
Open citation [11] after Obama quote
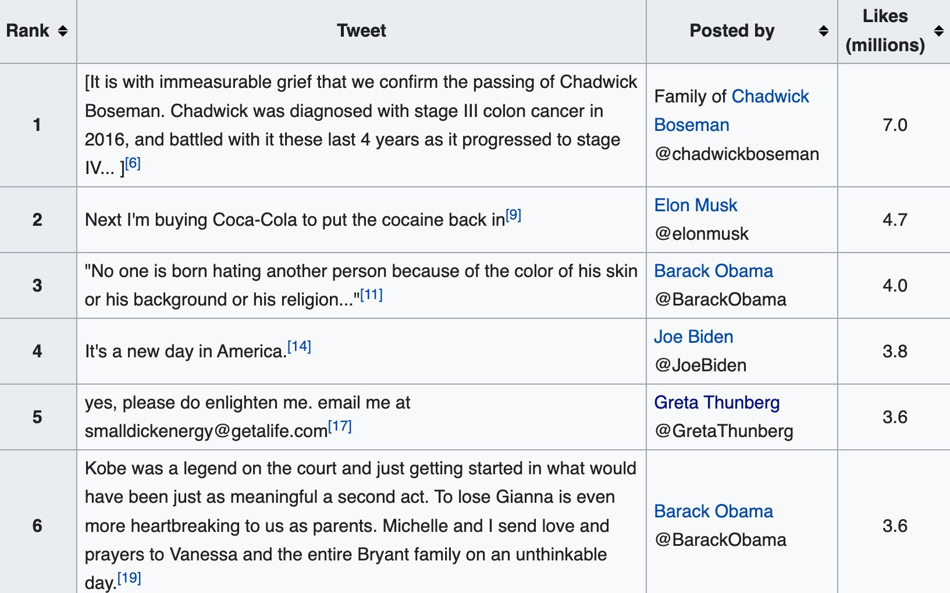(x=371, y=294)
